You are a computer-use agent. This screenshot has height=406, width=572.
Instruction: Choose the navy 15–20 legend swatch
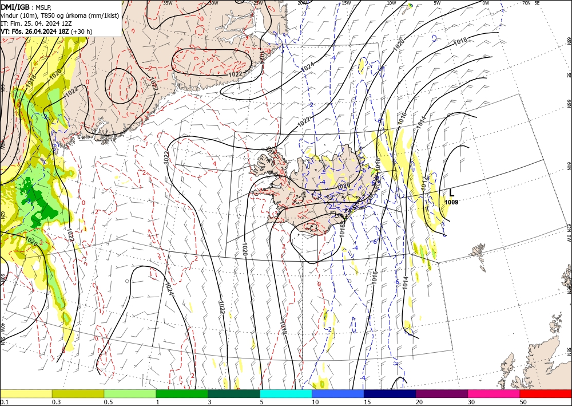(x=390, y=393)
